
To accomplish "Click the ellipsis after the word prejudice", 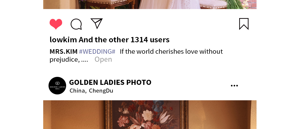I will [x=85, y=60].
